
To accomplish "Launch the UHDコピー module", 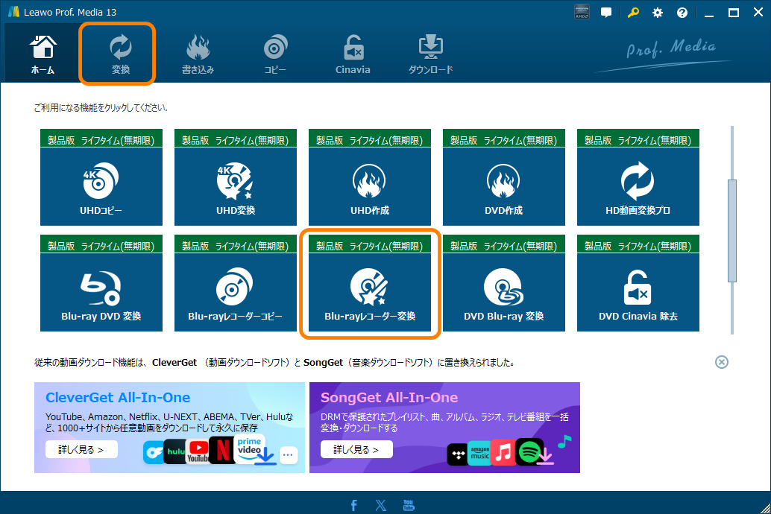I will [x=101, y=186].
